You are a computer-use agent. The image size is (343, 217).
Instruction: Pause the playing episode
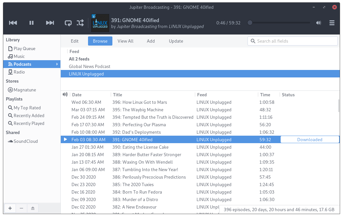pyautogui.click(x=32, y=23)
